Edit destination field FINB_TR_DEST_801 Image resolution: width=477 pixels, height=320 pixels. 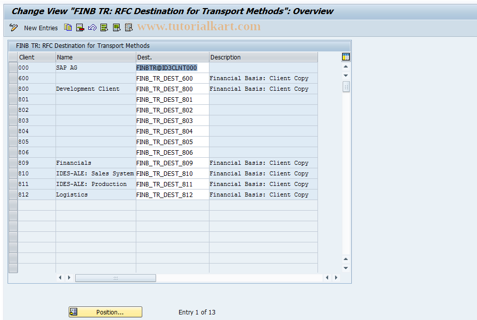coord(173,100)
